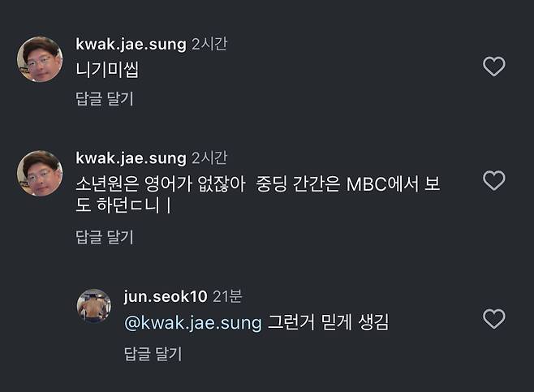Image resolution: width=534 pixels, height=392 pixels.
Task: Like the top comment by kwak.jae.sung
Action: coord(493,66)
